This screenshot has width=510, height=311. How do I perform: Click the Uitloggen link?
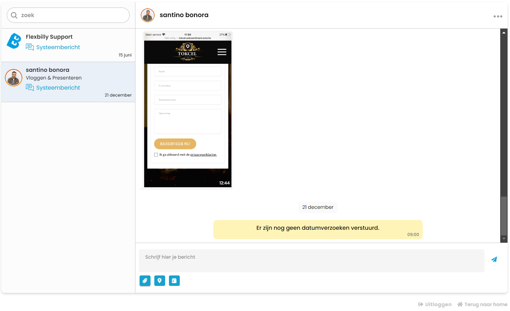[x=435, y=304]
